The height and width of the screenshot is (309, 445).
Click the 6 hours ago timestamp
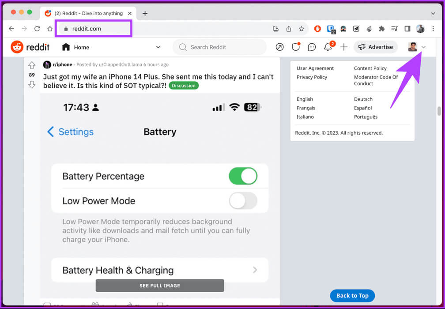point(156,65)
